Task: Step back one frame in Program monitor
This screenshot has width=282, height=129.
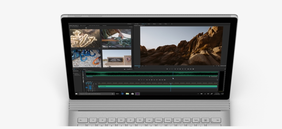Action: pyautogui.click(x=178, y=69)
